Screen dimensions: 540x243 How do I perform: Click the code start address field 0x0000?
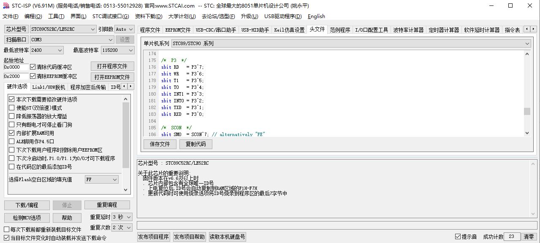16,67
